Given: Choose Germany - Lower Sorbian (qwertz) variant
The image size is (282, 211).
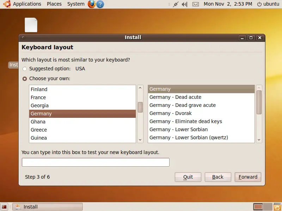Looking at the screenshot, I should point(201,138).
